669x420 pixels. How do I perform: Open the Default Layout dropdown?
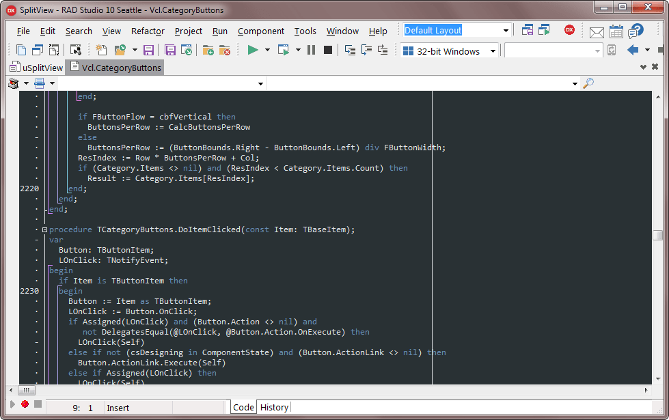point(506,31)
